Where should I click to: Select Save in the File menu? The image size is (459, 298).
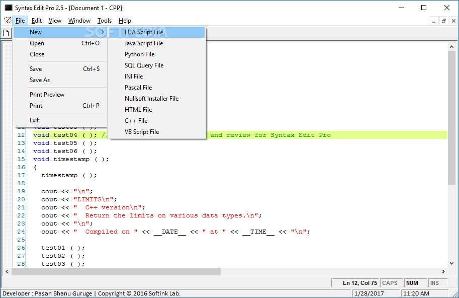click(60, 69)
